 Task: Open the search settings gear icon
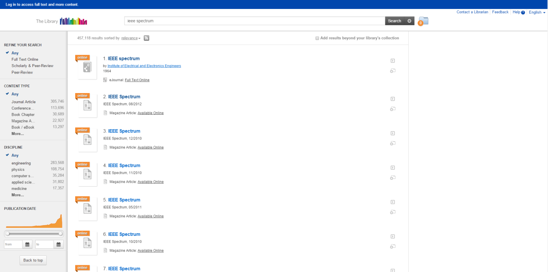(409, 21)
